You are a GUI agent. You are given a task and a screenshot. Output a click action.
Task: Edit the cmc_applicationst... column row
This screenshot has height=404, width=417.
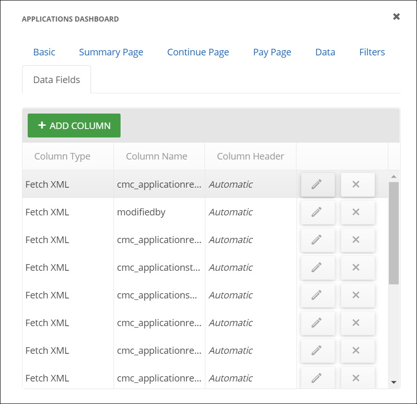click(x=318, y=267)
